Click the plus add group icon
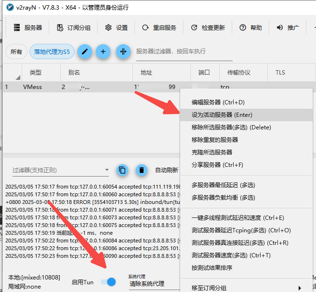The height and width of the screenshot is (292, 316). 103,52
